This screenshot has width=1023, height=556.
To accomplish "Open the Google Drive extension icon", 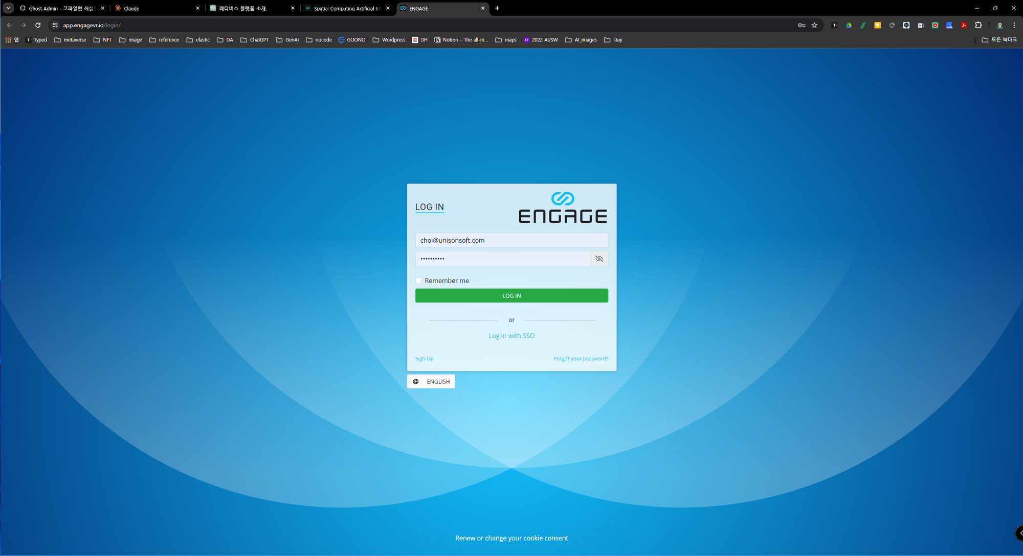I will click(x=849, y=25).
